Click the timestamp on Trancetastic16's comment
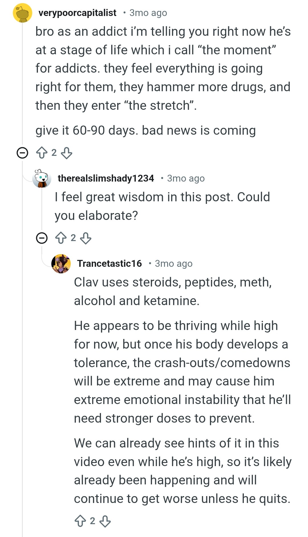Image resolution: width=308 pixels, height=537 pixels. [174, 263]
